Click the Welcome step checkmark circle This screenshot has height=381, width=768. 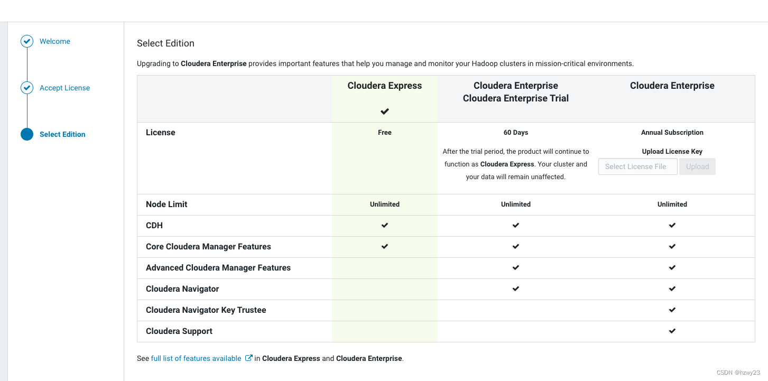click(27, 41)
